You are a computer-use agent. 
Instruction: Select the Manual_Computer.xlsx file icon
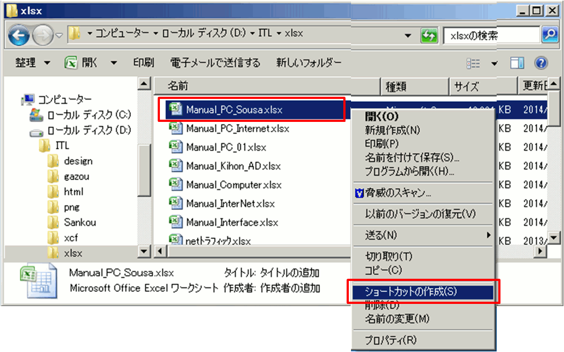click(x=175, y=184)
